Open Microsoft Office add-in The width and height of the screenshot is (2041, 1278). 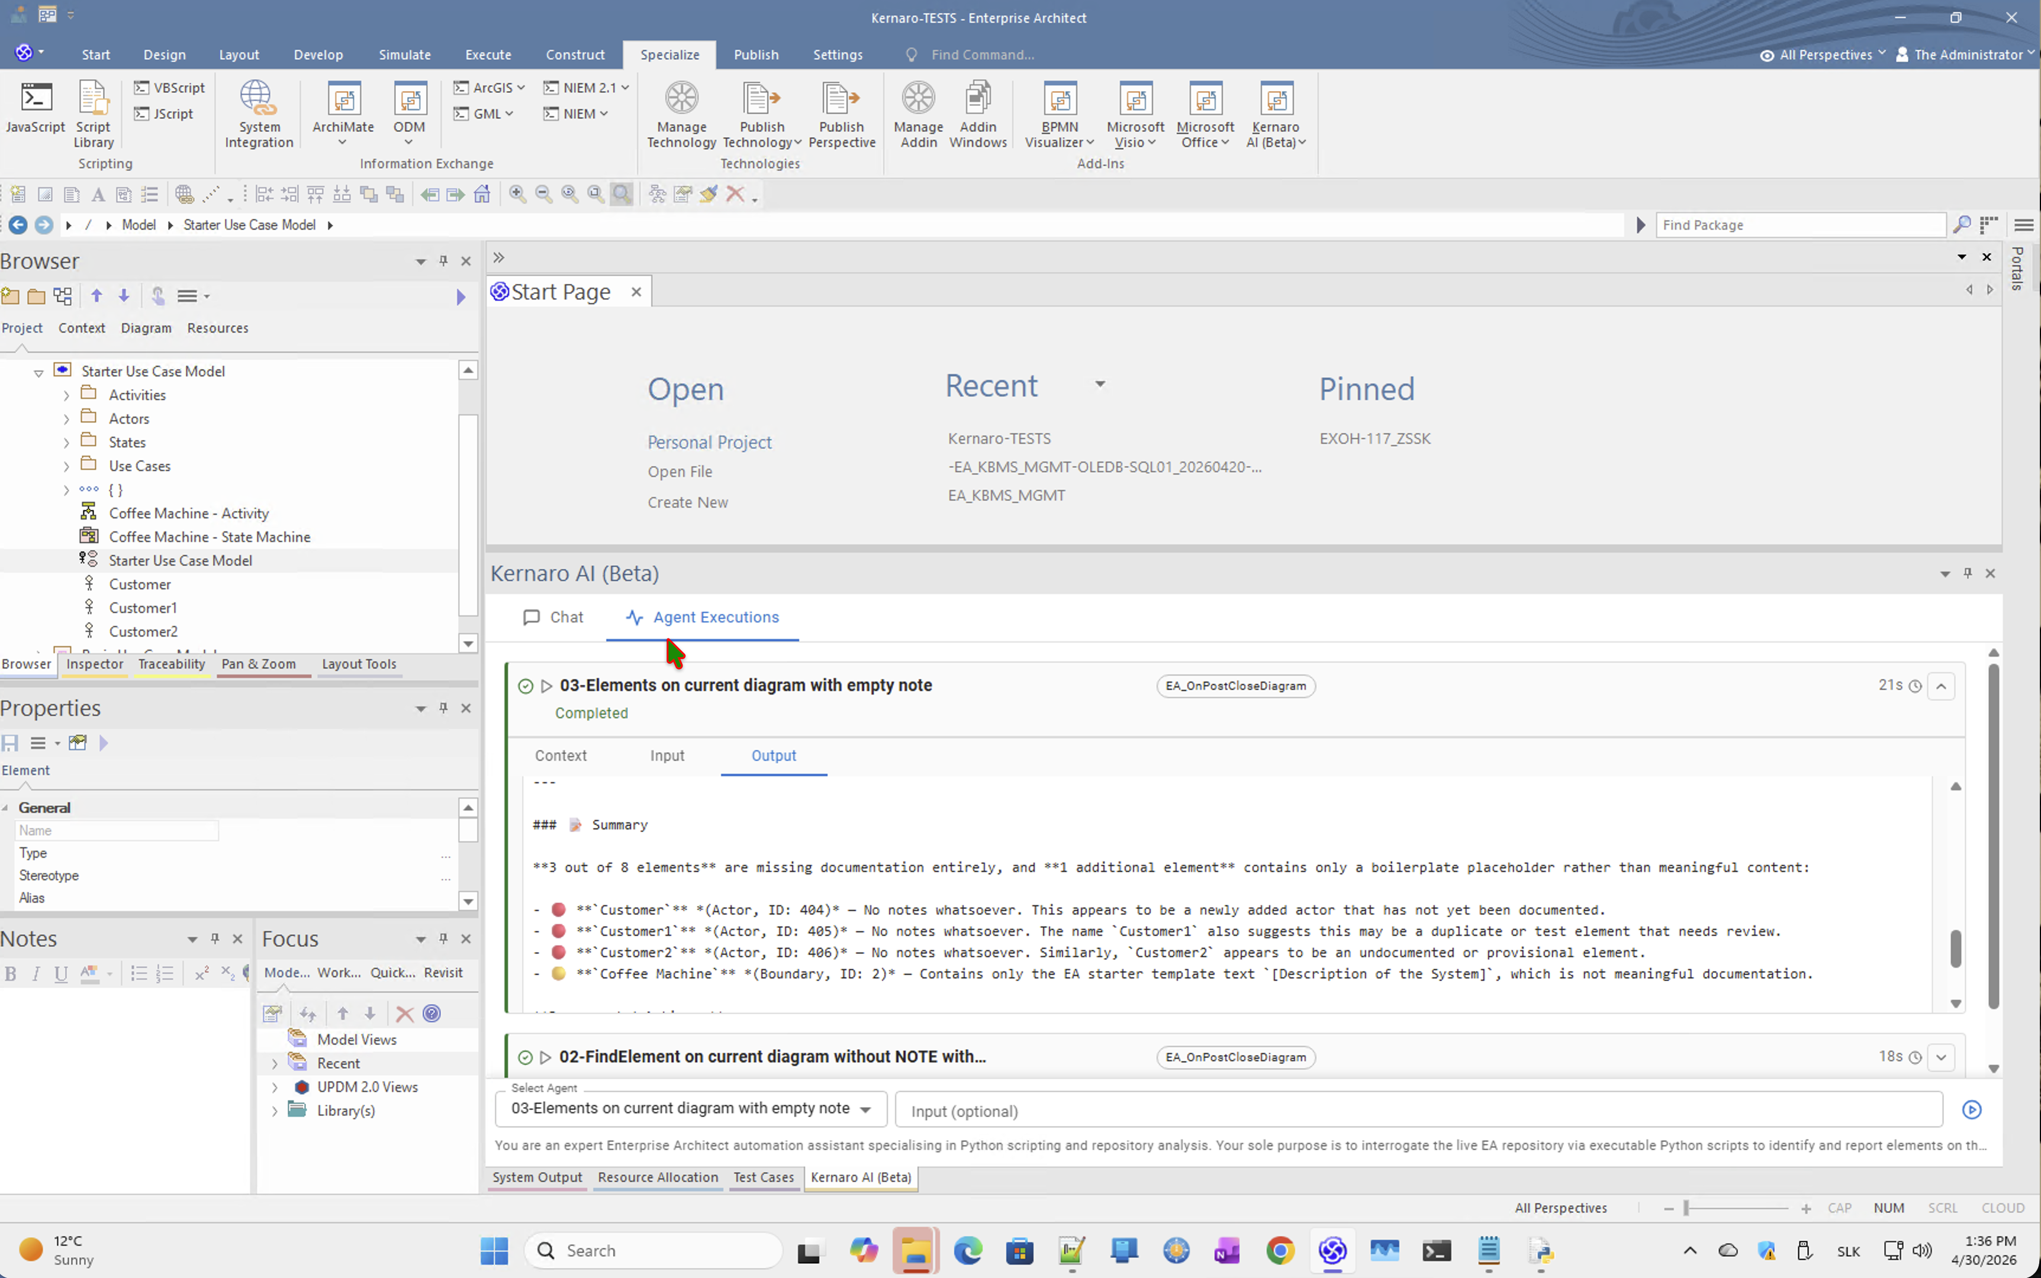[1205, 114]
